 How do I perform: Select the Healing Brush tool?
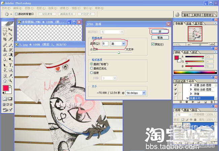(5, 45)
